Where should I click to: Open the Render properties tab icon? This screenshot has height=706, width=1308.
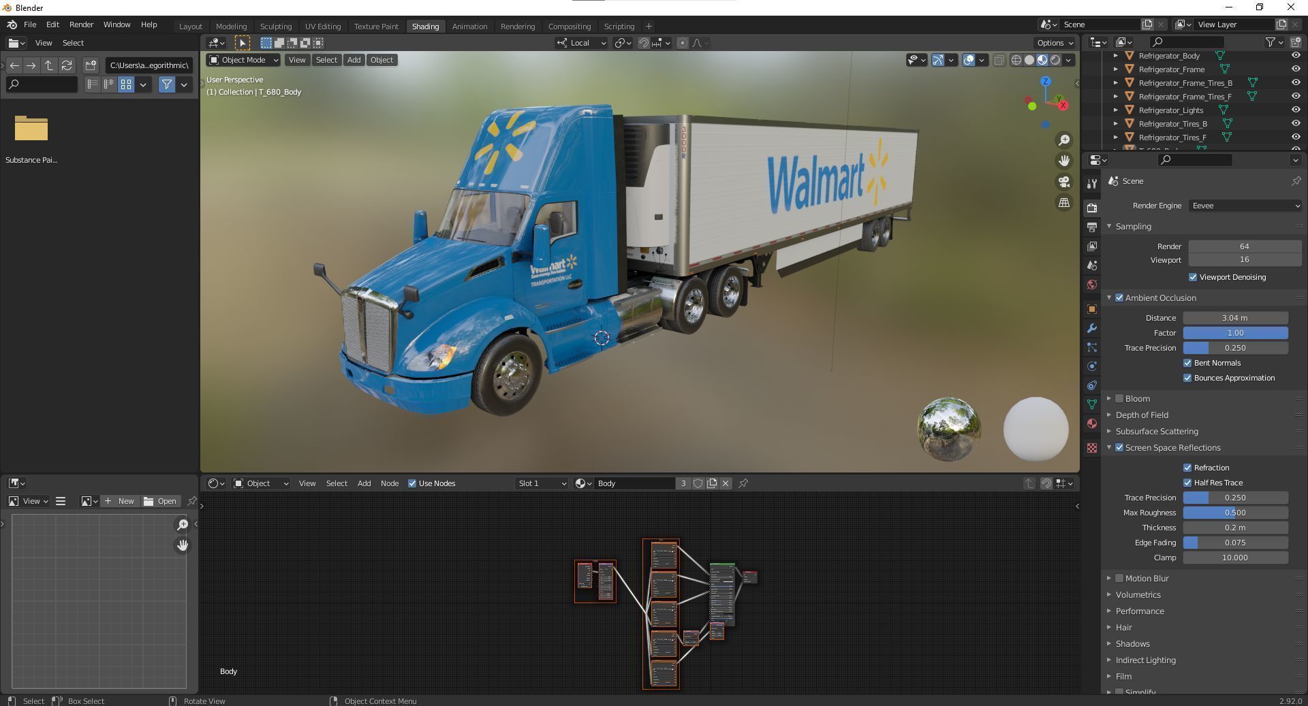(1092, 208)
